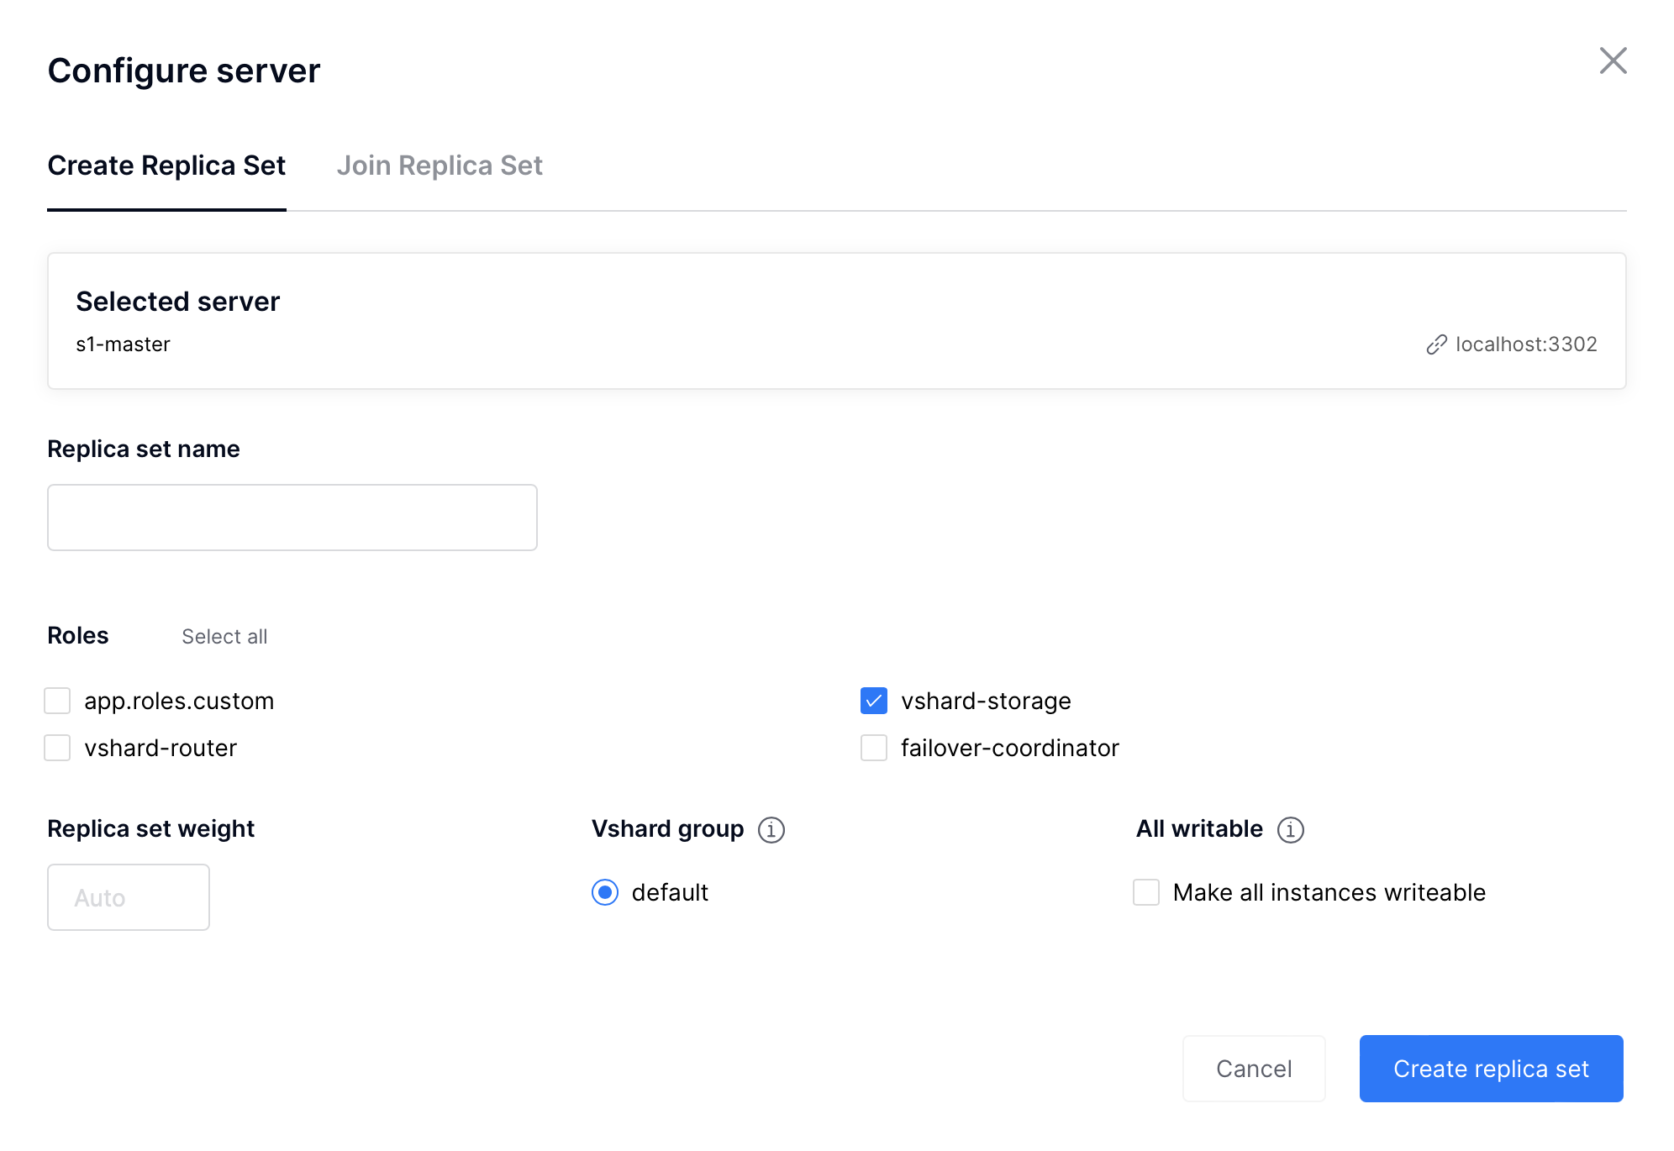Check the vshard-router role
This screenshot has height=1151, width=1674.
57,748
